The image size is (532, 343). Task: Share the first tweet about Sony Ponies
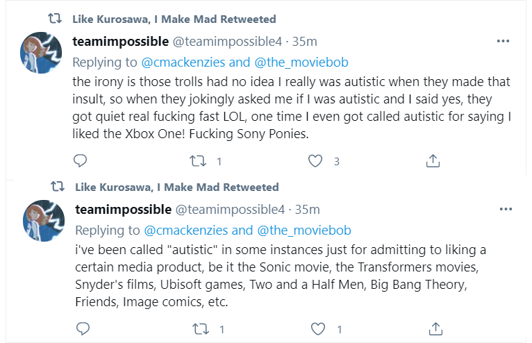(433, 160)
